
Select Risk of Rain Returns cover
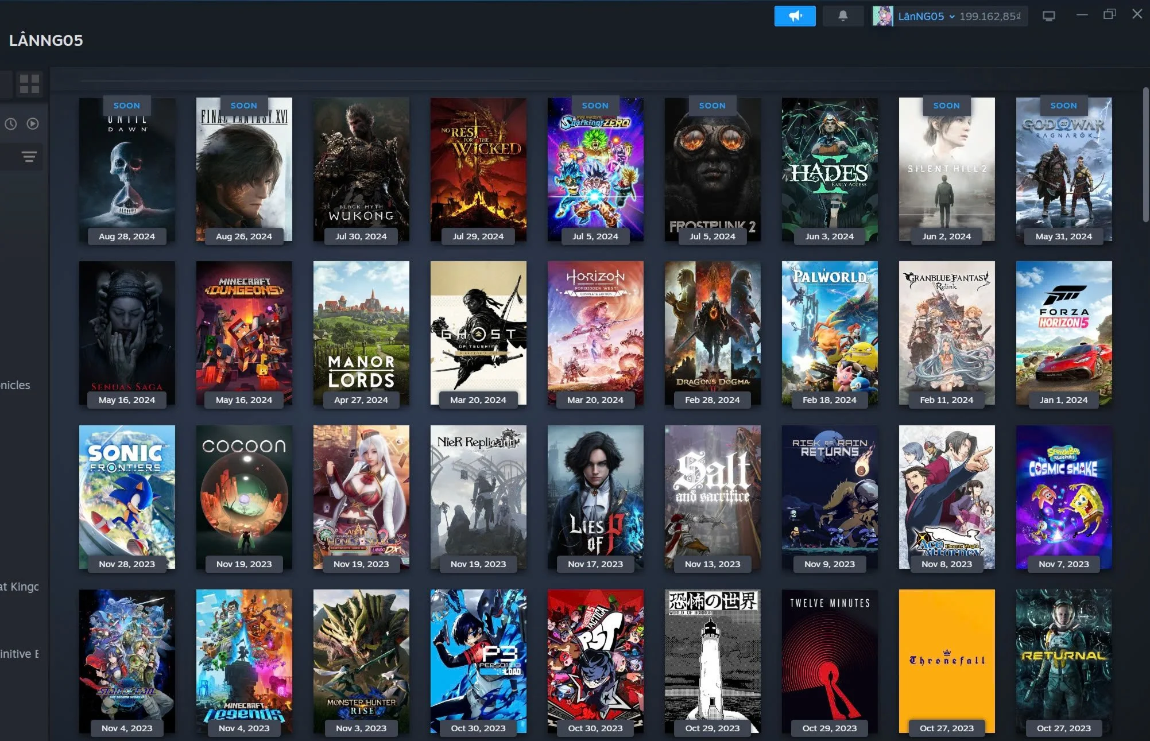click(x=830, y=497)
